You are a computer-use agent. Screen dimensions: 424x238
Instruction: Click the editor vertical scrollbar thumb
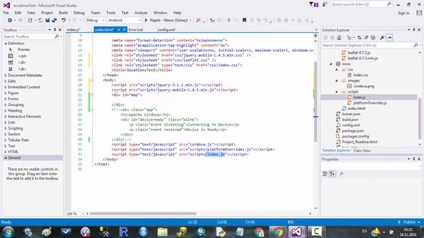315,102
